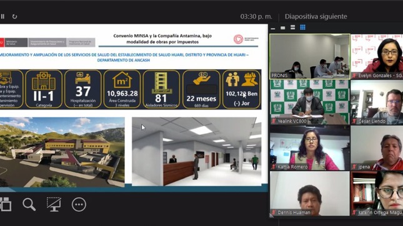Click the 'Diapositiva siguiente' label
The image size is (403, 226).
(316, 16)
